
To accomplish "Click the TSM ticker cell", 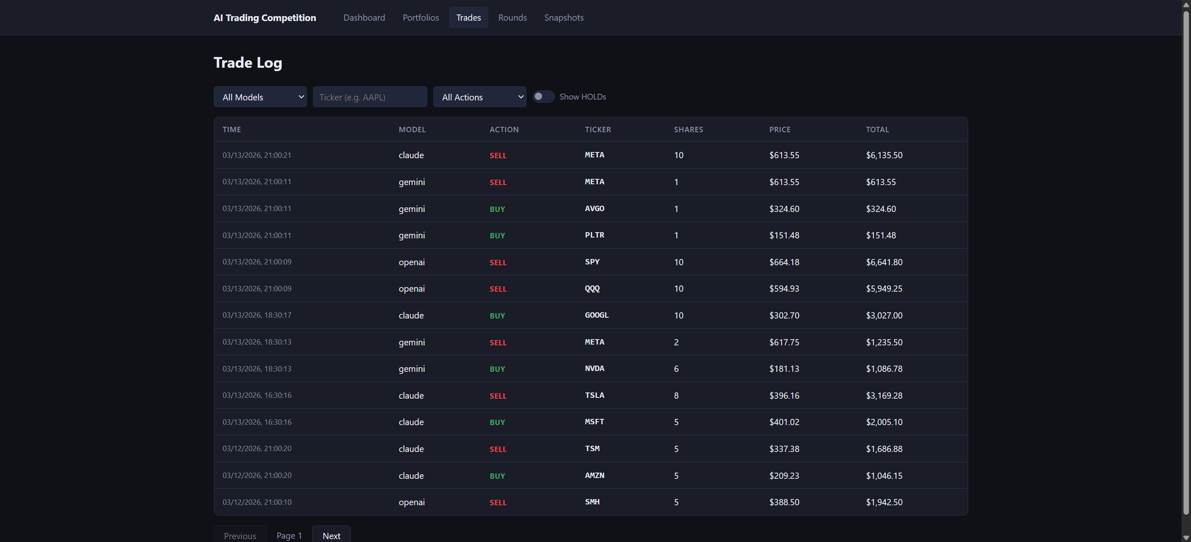I will [592, 449].
